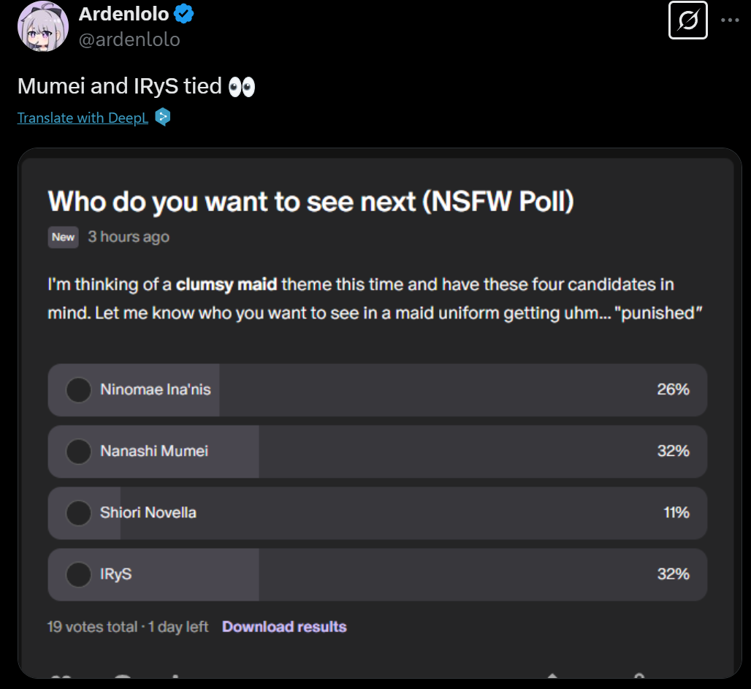Click the Translate with DeepL link
The width and height of the screenshot is (751, 689).
[83, 118]
